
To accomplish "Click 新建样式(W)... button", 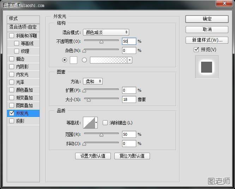I will tap(207, 40).
